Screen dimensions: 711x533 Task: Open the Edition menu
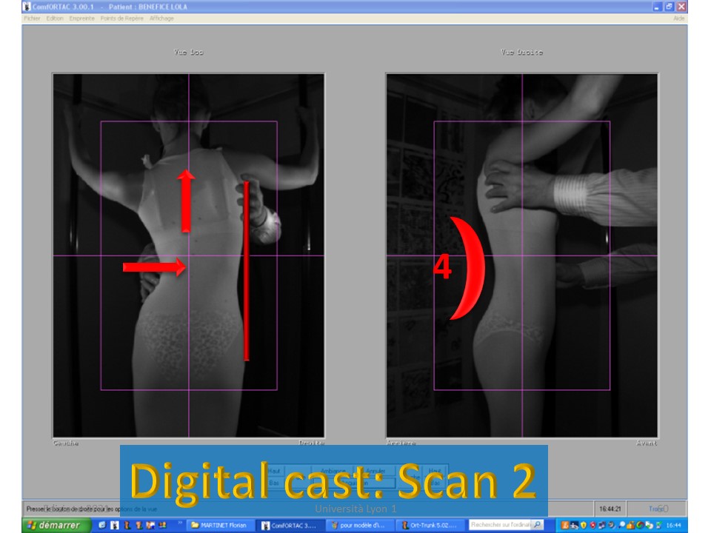tap(55, 19)
